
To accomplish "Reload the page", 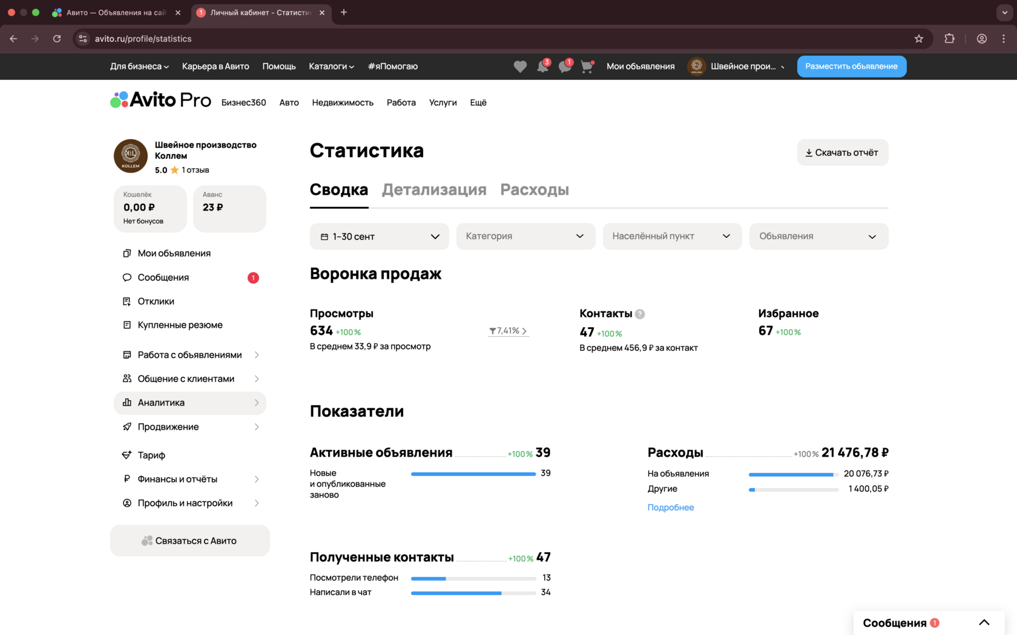I will pyautogui.click(x=57, y=39).
